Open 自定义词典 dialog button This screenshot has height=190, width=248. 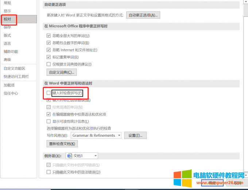[x=61, y=72]
